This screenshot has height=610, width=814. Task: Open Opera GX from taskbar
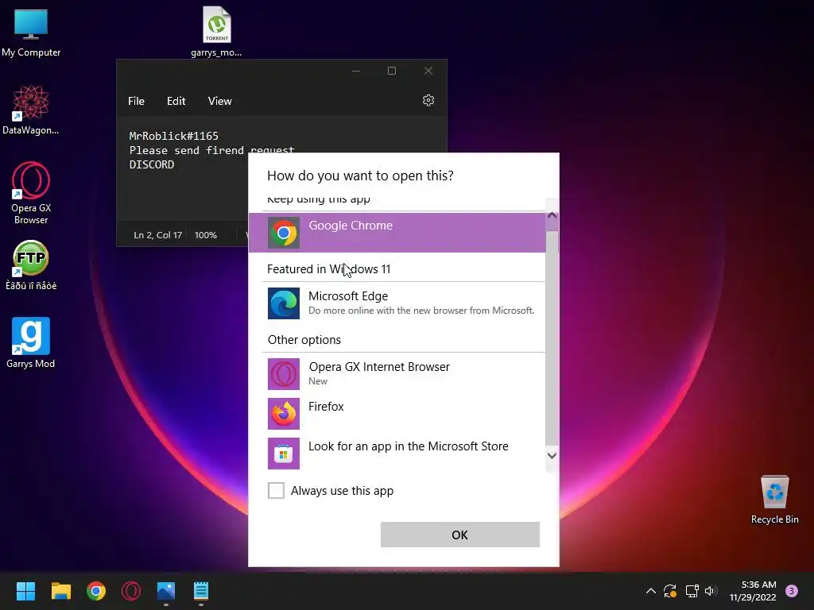click(x=131, y=591)
